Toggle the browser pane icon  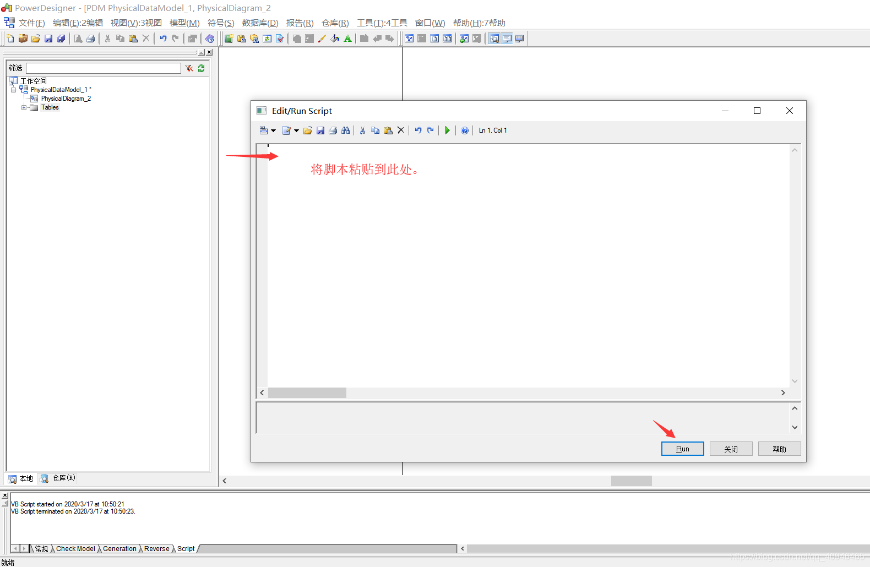pyautogui.click(x=494, y=39)
